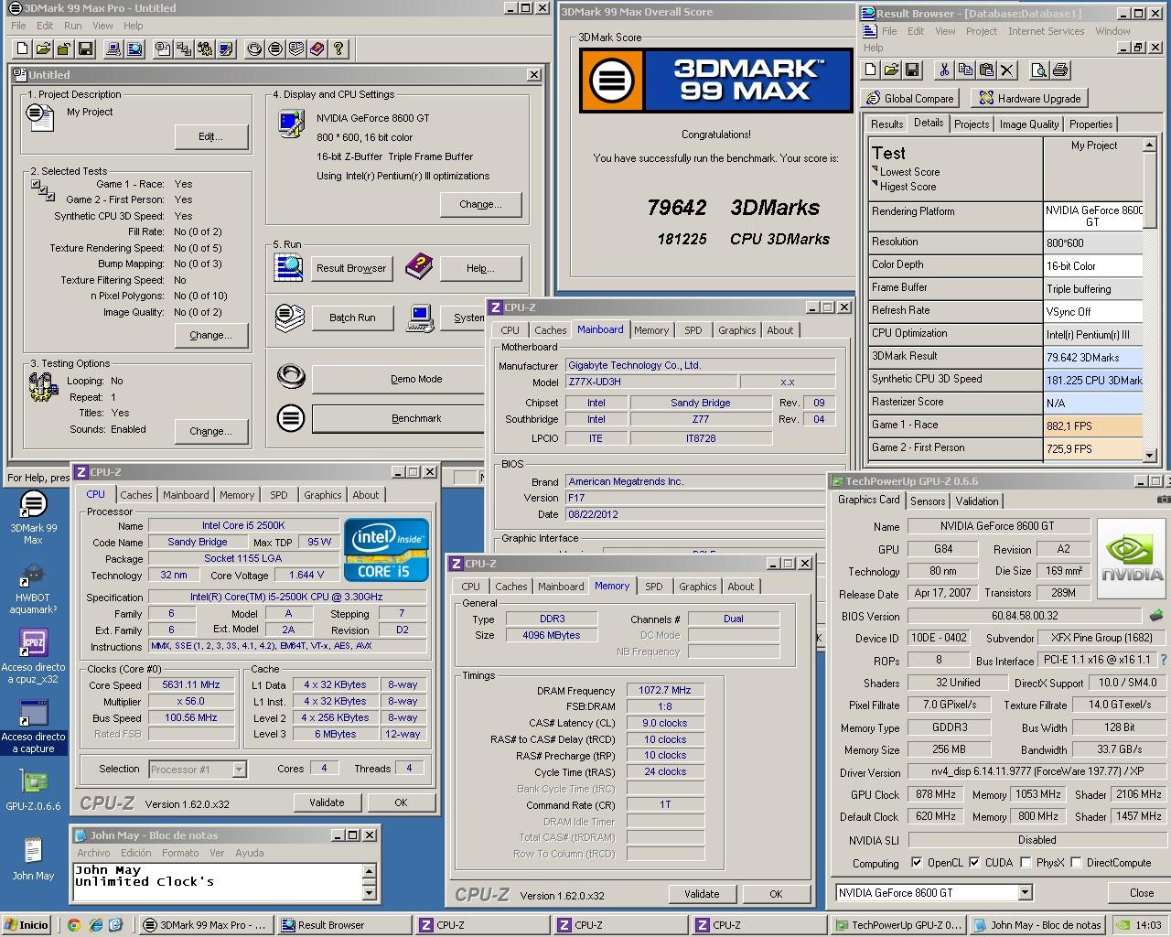Image resolution: width=1171 pixels, height=937 pixels.
Task: Click Testing Options gears toolbar icon
Action: [205, 48]
